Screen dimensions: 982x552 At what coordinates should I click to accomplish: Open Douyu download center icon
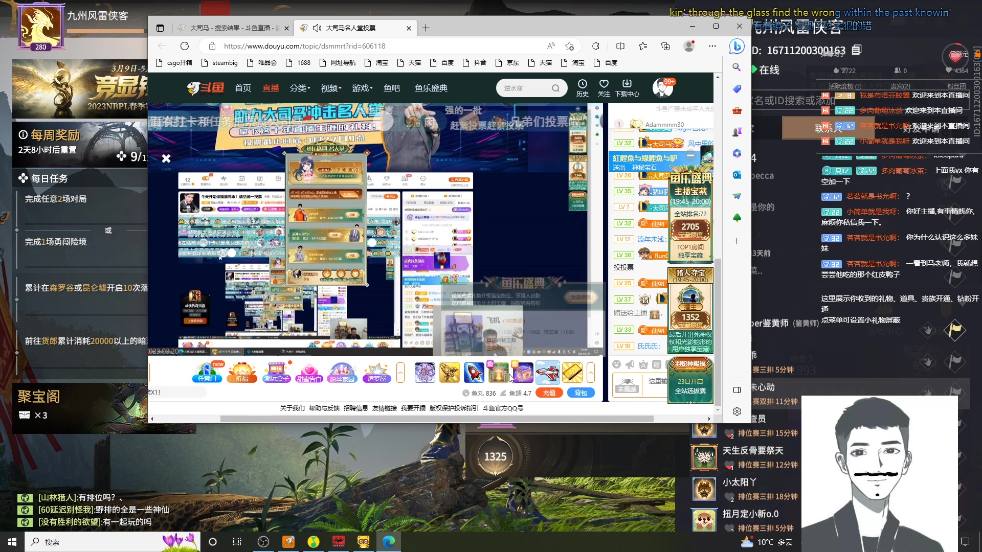point(627,87)
